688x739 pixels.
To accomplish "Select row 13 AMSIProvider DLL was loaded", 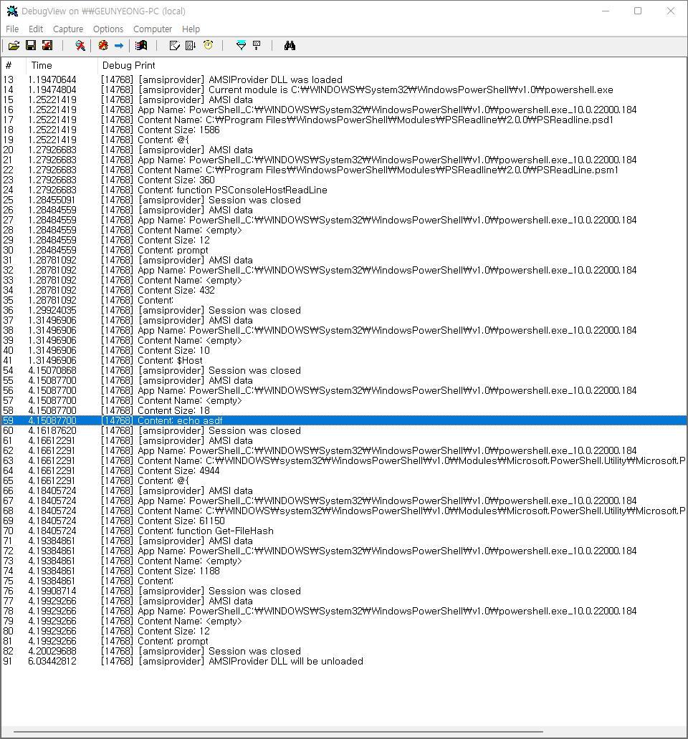I will (x=344, y=79).
